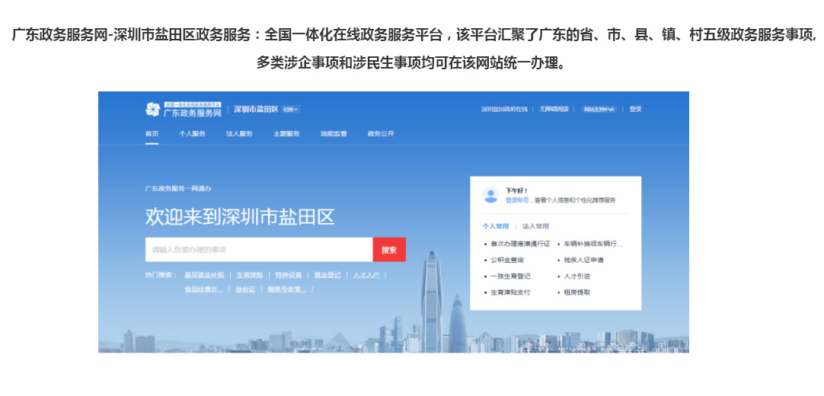This screenshot has width=824, height=396.
Task: Open the 公积金查询 service link
Action: [x=506, y=260]
